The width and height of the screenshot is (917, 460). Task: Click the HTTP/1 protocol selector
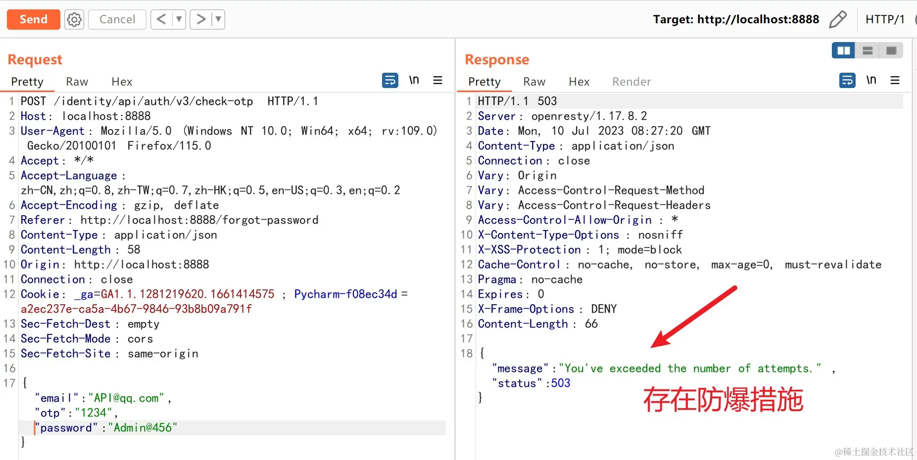(x=885, y=19)
